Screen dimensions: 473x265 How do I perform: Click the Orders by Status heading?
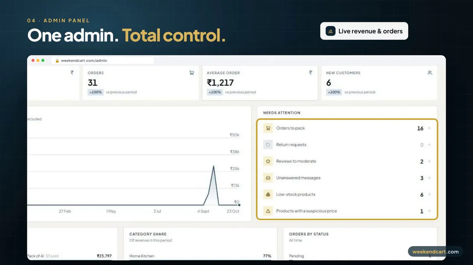click(x=309, y=234)
